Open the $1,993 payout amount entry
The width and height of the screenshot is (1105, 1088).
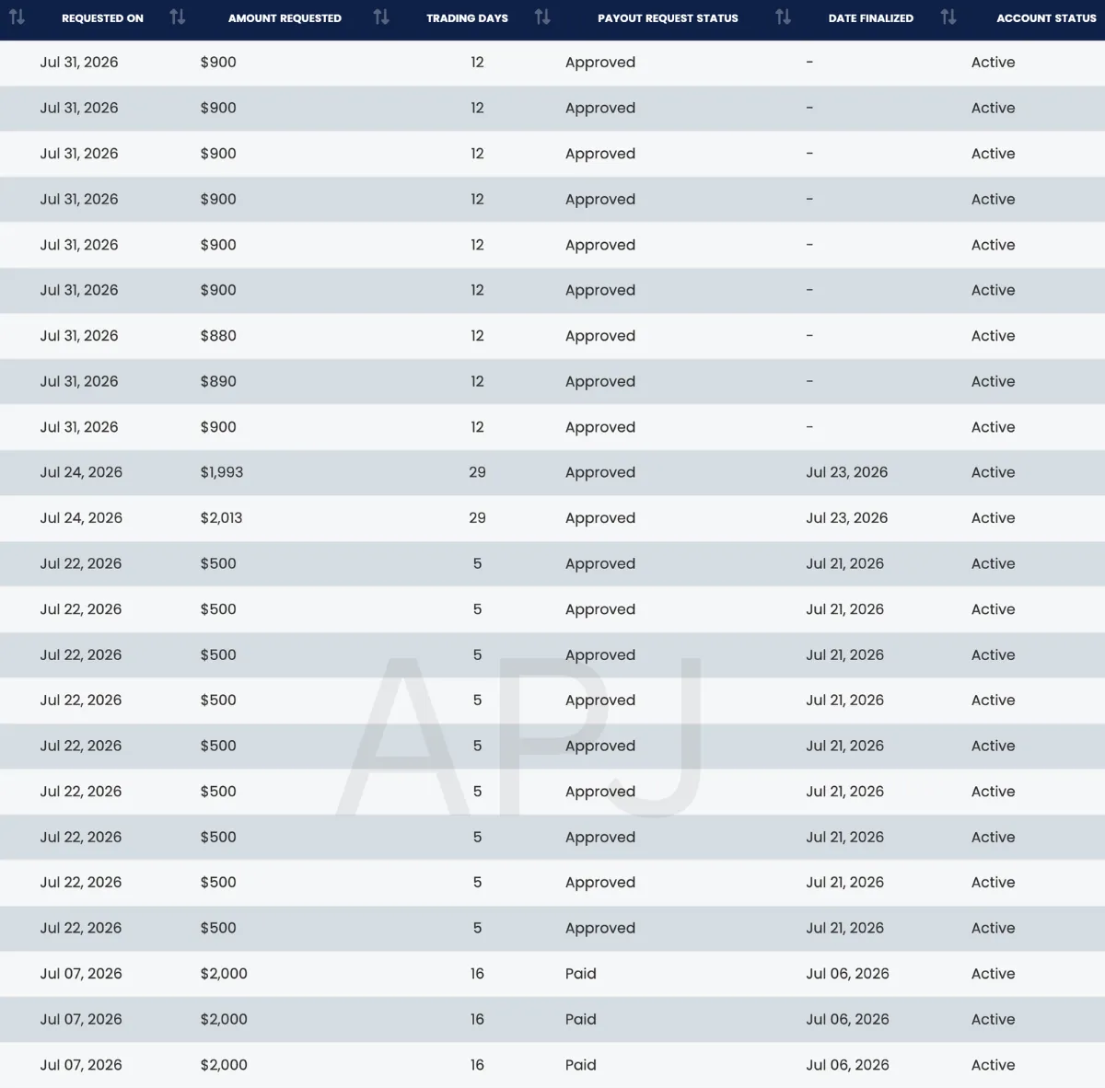[x=222, y=472]
